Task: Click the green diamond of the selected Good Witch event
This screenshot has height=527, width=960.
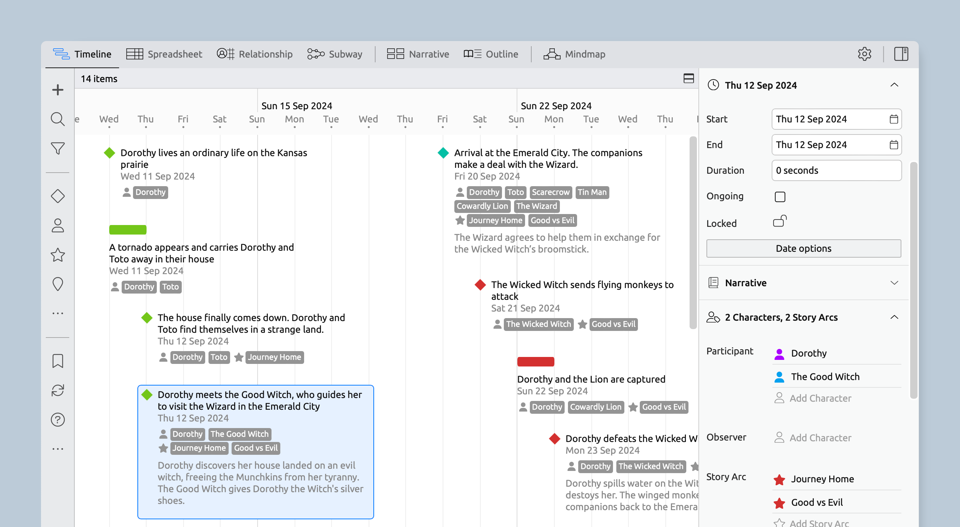Action: point(147,395)
